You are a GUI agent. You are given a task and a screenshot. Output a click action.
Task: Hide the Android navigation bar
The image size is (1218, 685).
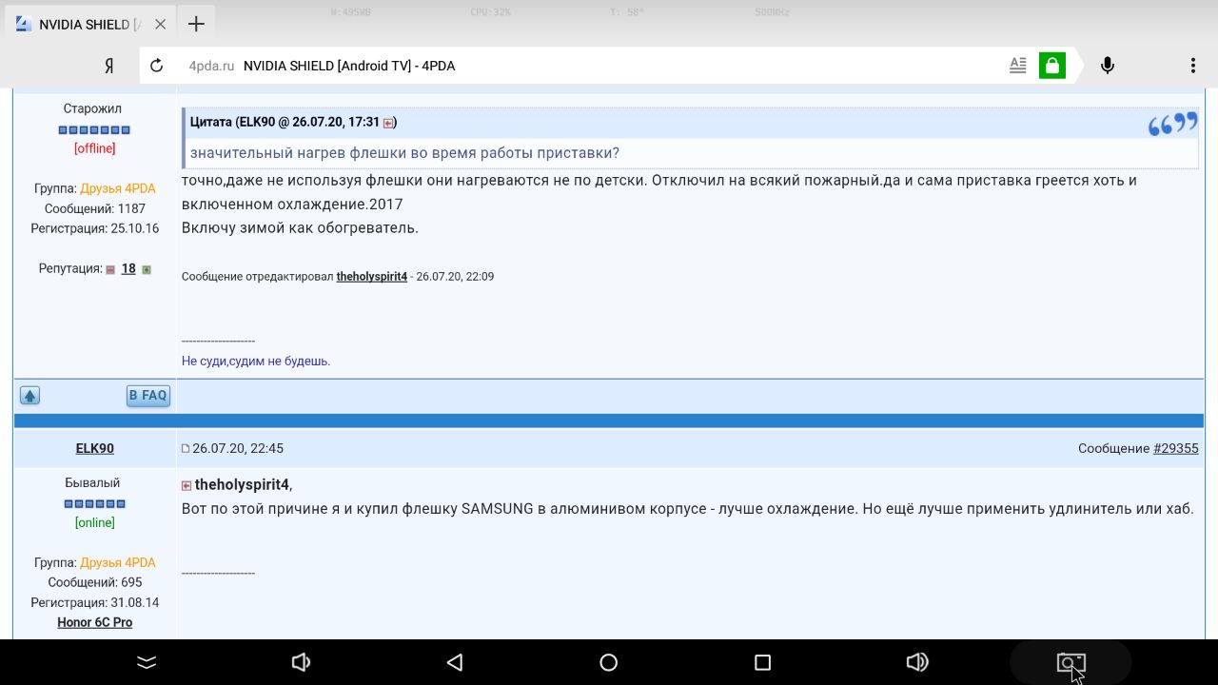(x=146, y=662)
